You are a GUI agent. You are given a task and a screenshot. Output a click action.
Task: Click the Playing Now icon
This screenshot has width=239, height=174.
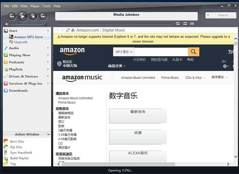click(6, 55)
